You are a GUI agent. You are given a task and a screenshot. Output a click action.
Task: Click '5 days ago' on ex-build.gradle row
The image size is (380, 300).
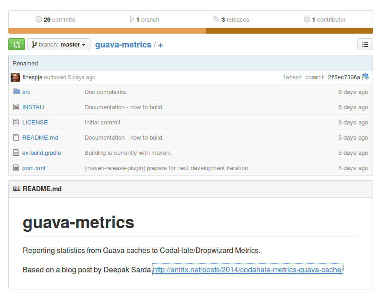[353, 153]
